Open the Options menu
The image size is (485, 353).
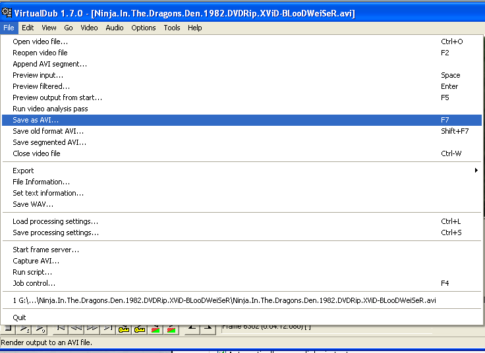(x=144, y=28)
